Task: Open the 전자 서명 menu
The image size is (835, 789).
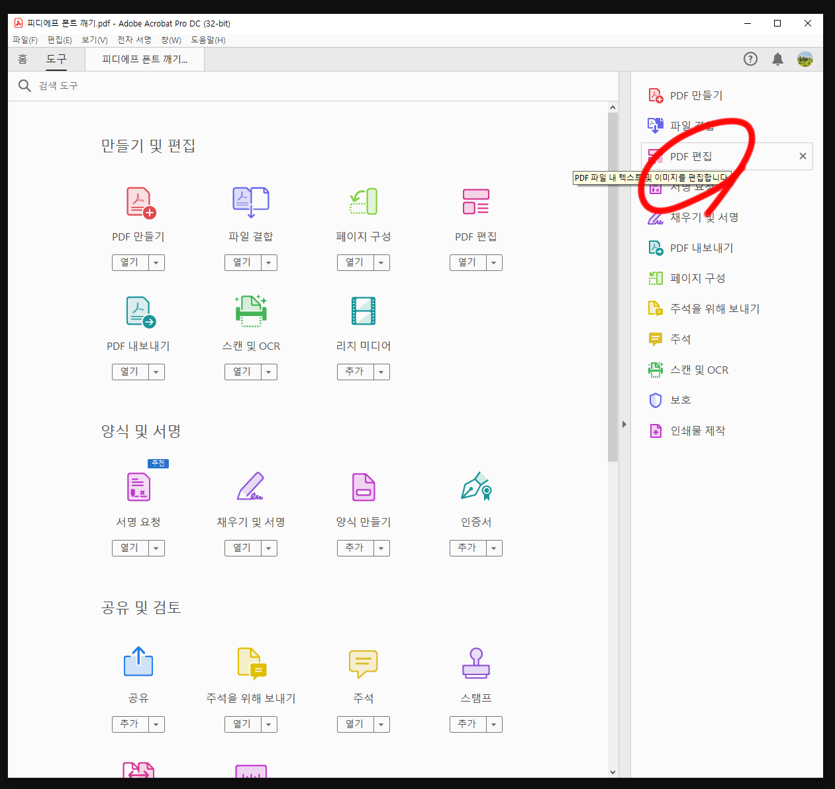Action: tap(134, 40)
